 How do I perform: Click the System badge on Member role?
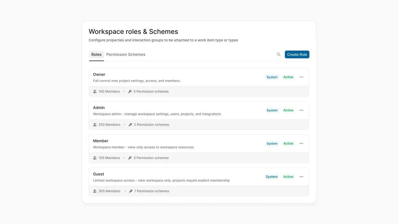(272, 143)
